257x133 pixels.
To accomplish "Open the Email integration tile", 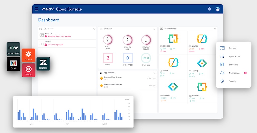I will (13, 64).
